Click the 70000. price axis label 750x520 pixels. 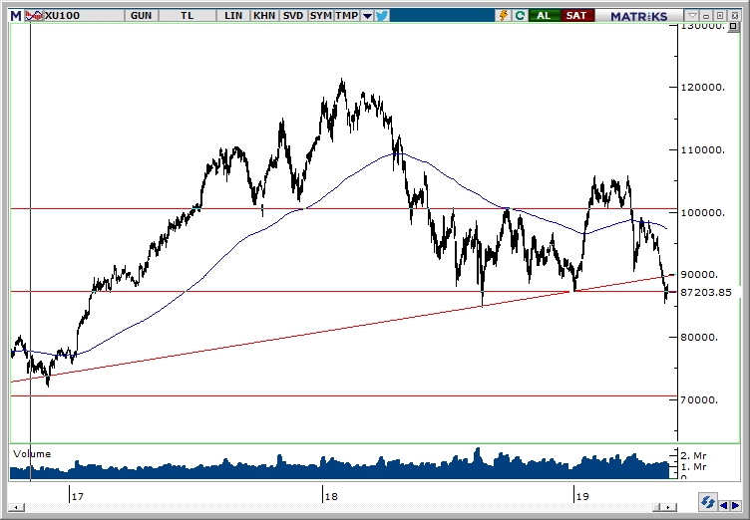699,399
